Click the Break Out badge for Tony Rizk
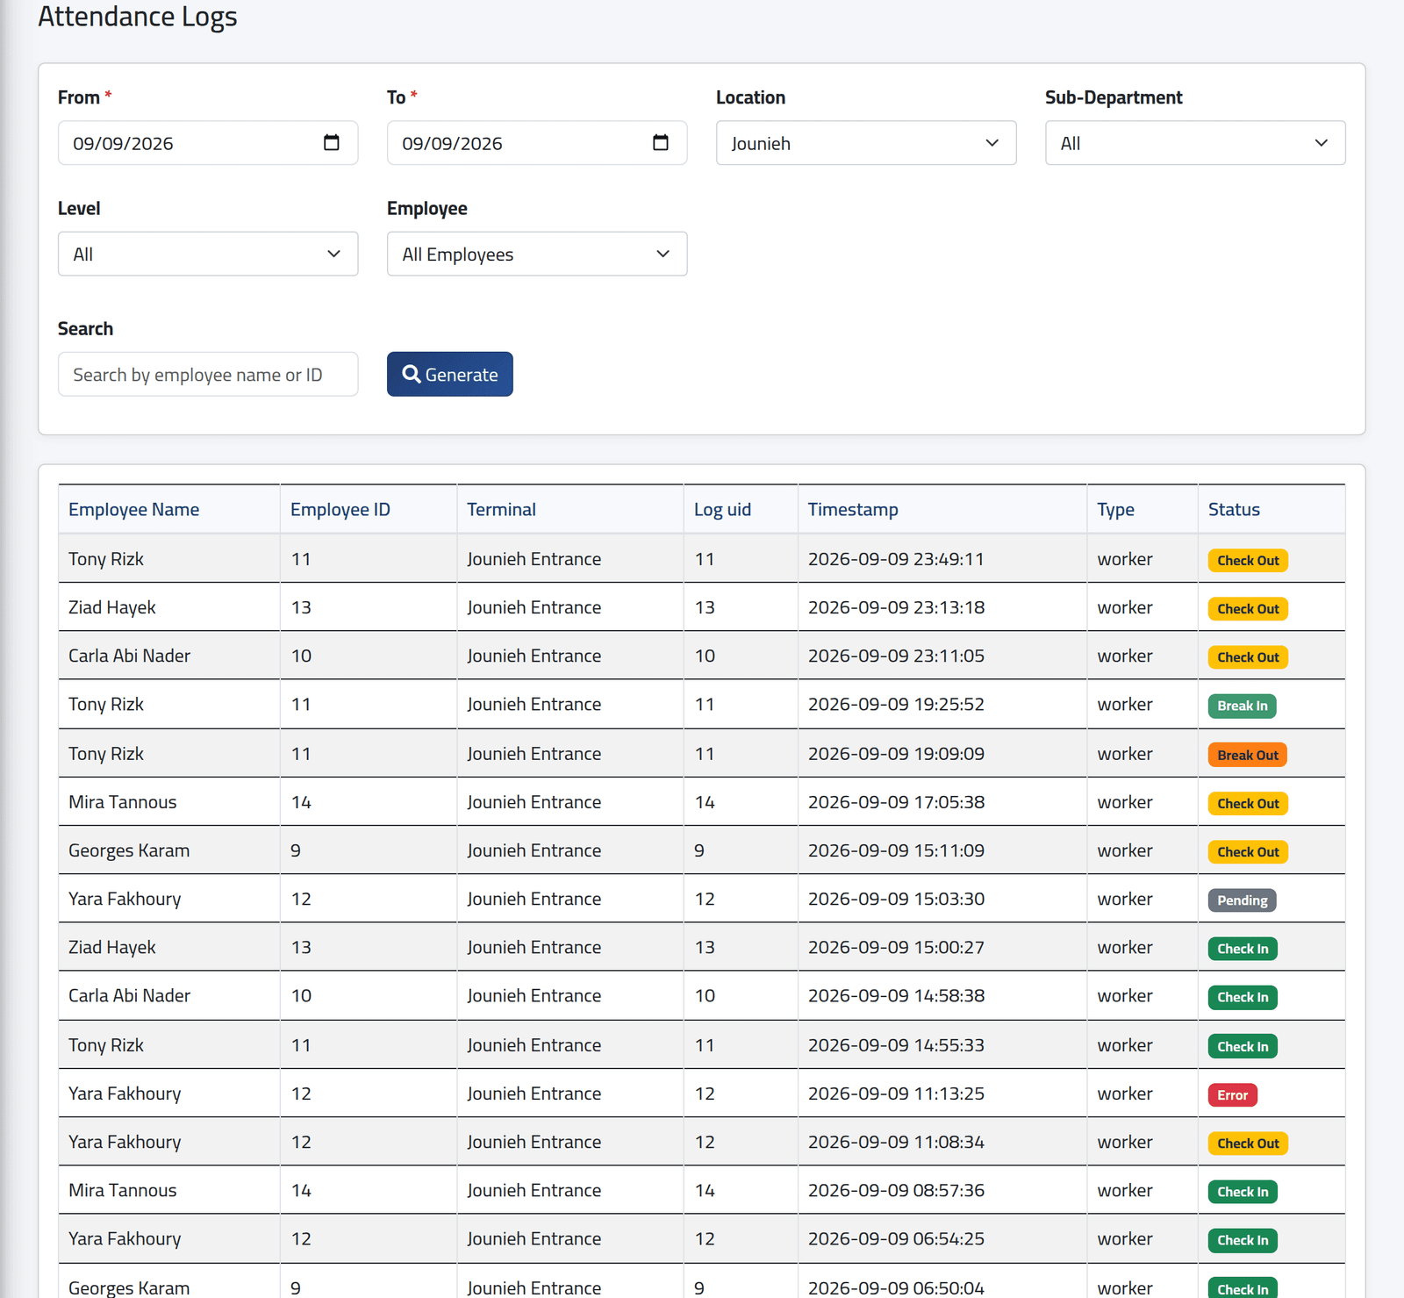This screenshot has width=1404, height=1298. (x=1248, y=755)
